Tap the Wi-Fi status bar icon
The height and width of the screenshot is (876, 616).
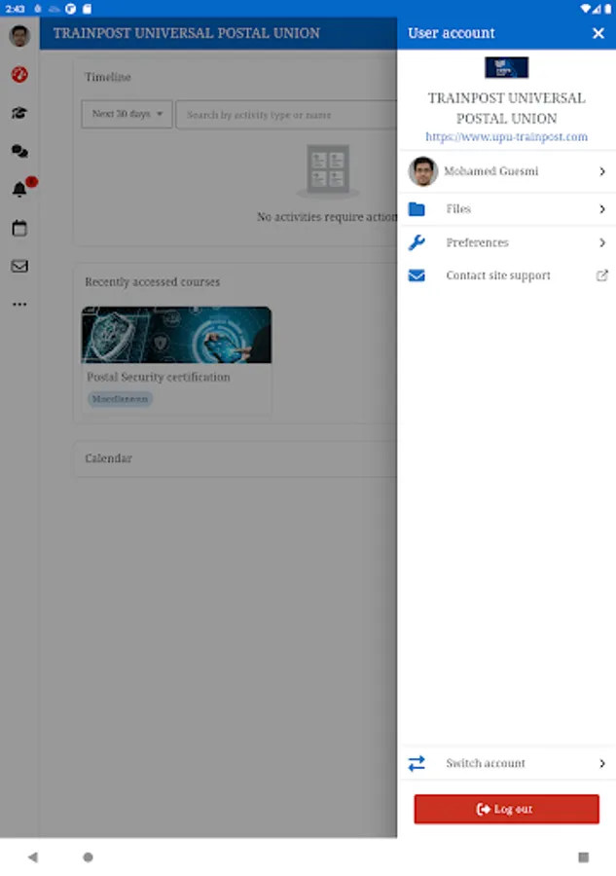pos(585,9)
